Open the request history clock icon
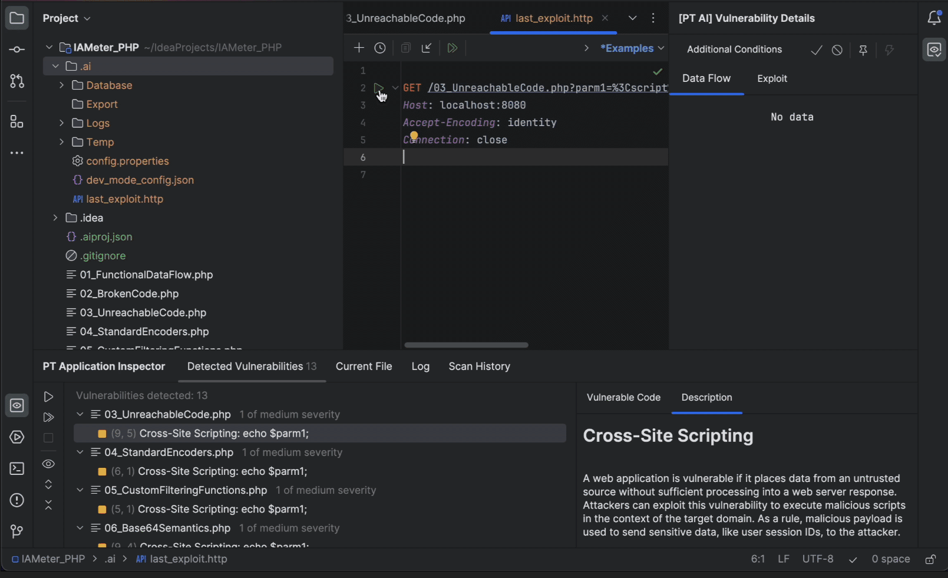Image resolution: width=948 pixels, height=578 pixels. pos(380,48)
